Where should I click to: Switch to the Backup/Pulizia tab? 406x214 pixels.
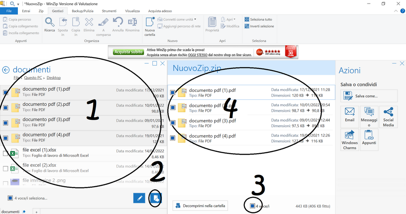point(83,11)
